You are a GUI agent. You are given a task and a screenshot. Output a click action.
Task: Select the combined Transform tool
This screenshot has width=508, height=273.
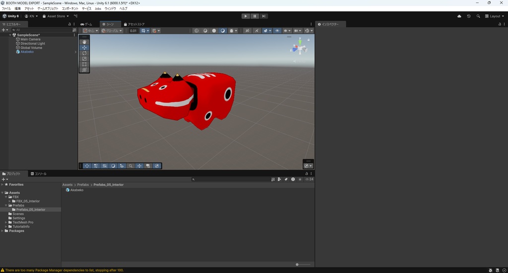[84, 69]
